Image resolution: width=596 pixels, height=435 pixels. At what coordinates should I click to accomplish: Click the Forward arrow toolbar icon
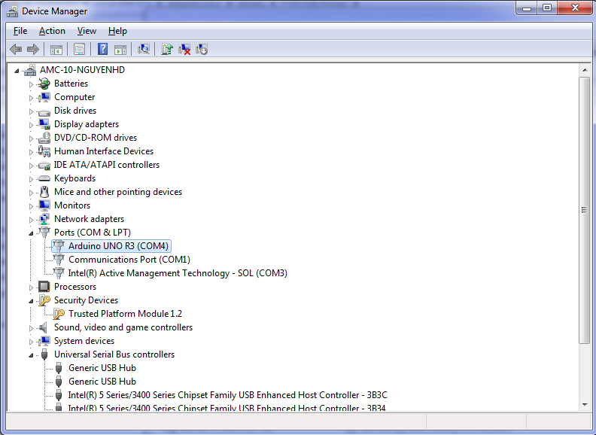point(33,49)
